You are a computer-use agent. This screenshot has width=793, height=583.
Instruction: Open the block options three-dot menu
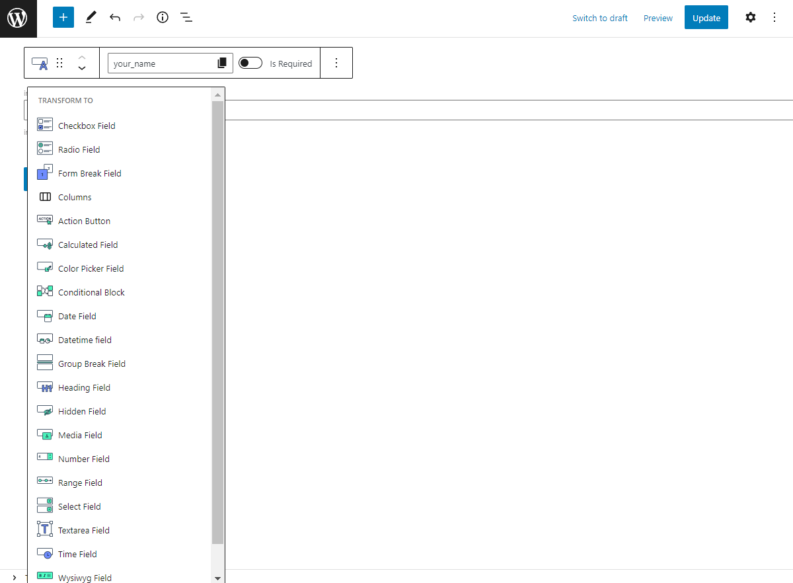coord(336,63)
